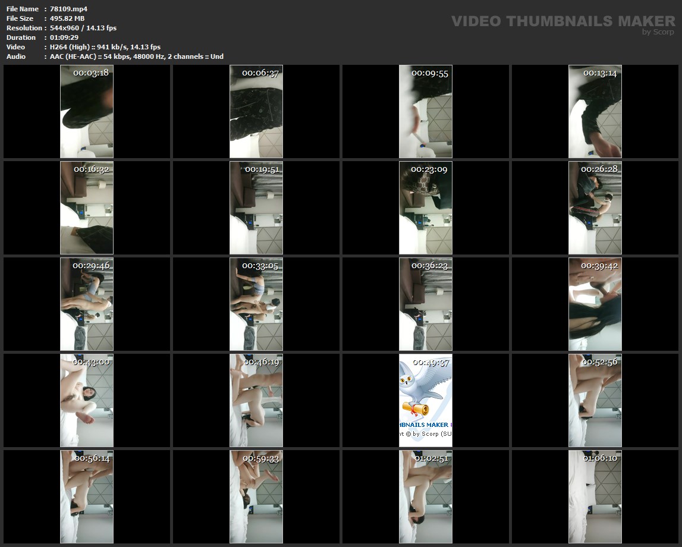Click the frame at 00:13:14
This screenshot has height=547, width=682.
pyautogui.click(x=595, y=112)
